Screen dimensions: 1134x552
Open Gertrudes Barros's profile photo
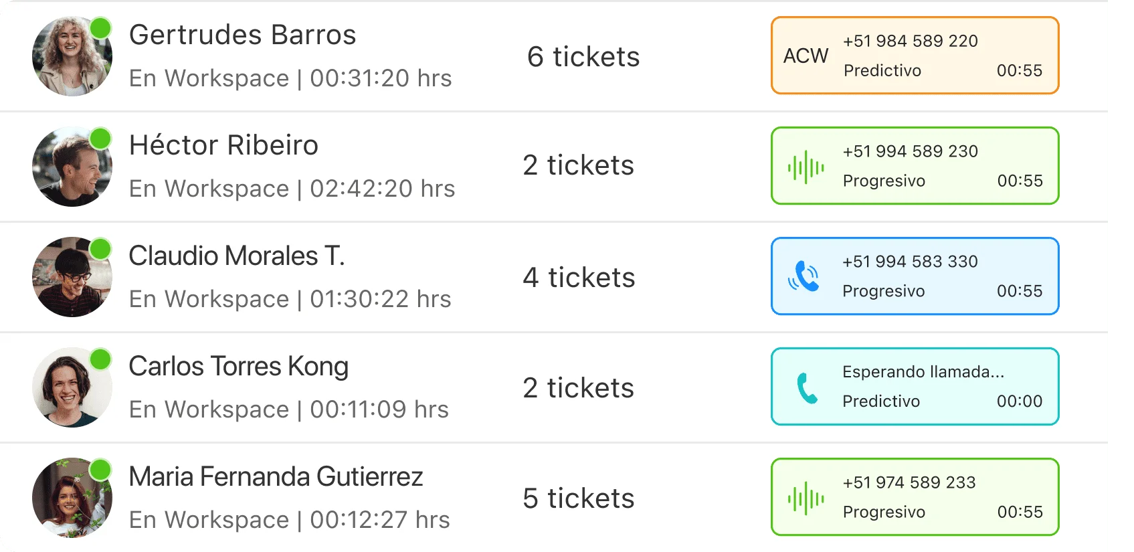point(71,58)
